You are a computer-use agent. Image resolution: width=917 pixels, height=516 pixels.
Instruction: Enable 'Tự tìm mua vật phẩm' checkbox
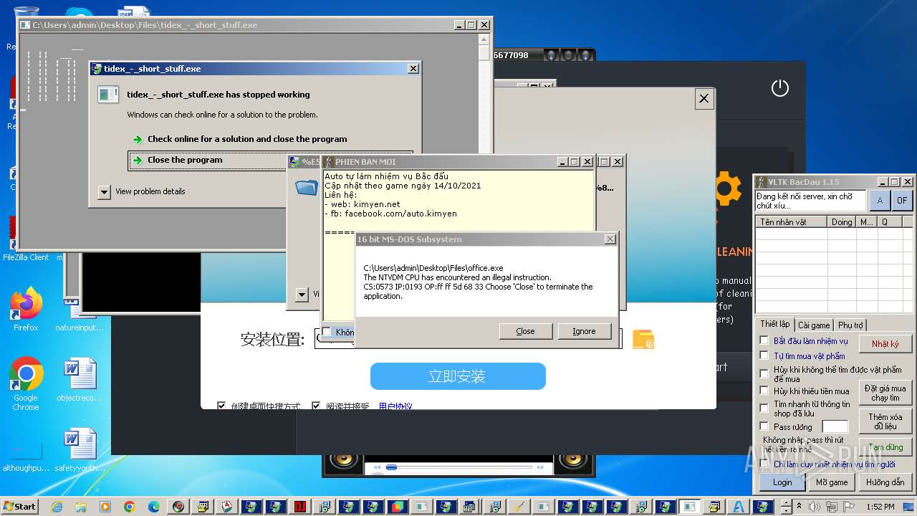pos(764,355)
